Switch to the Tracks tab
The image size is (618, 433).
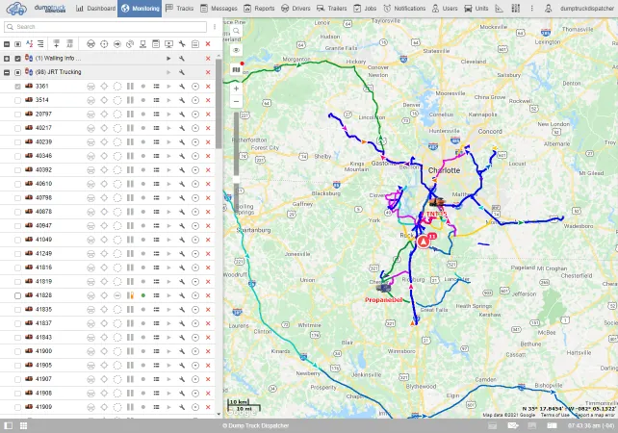click(x=179, y=9)
